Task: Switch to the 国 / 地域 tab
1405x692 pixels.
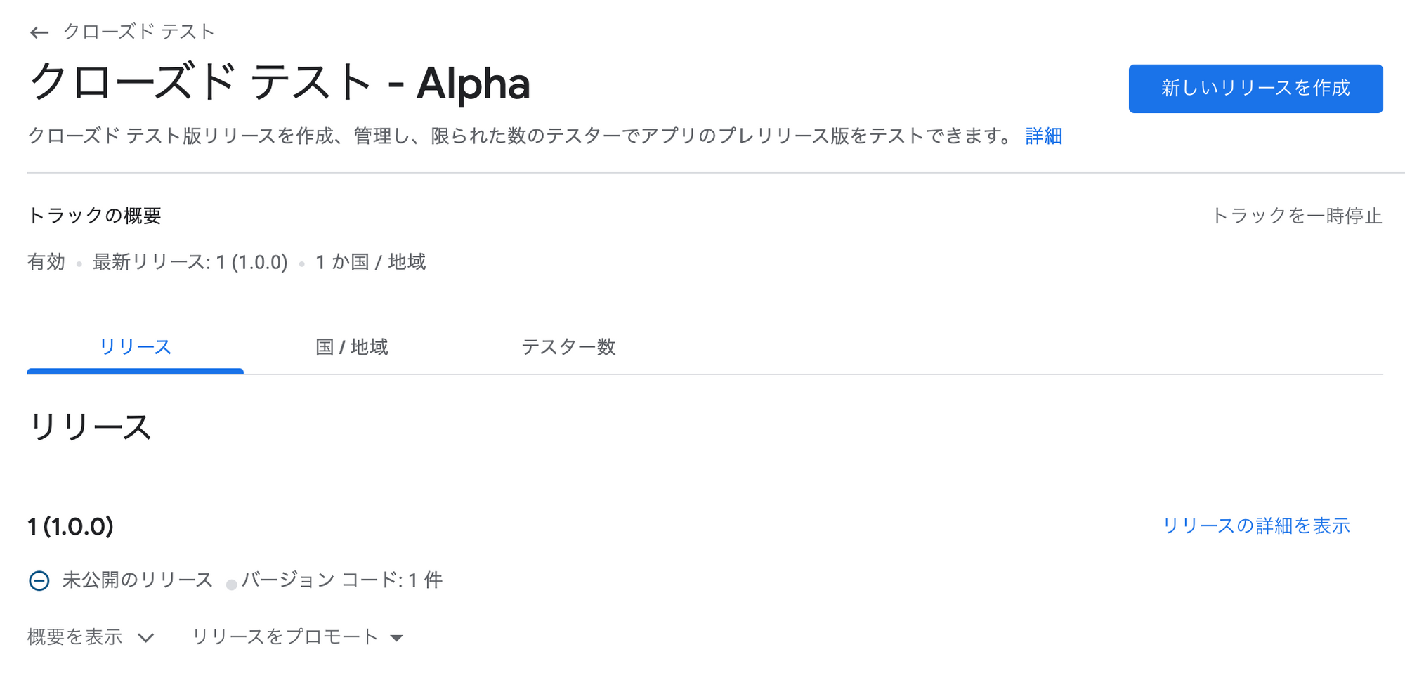Action: click(x=353, y=346)
